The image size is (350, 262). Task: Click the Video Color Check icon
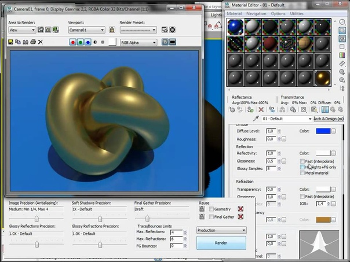coord(342,55)
